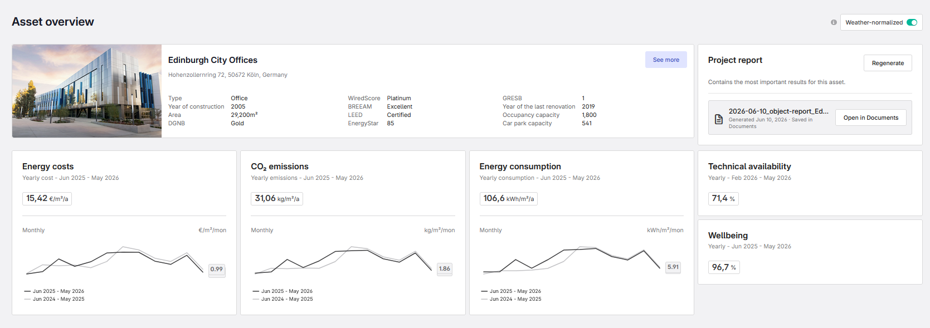Click the 106,6 kWh/m²/a consumption value
This screenshot has width=930, height=328.
pos(508,199)
